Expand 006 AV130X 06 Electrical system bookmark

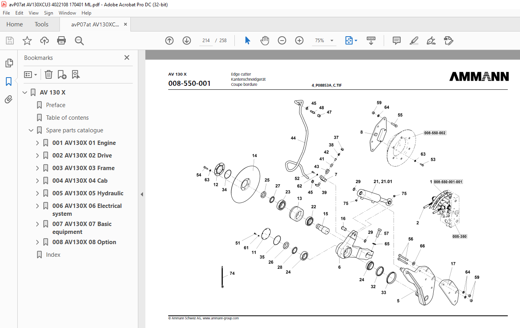click(37, 206)
